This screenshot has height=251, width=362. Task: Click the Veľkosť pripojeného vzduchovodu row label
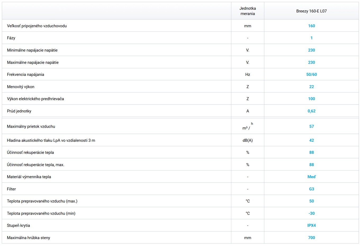pos(37,26)
